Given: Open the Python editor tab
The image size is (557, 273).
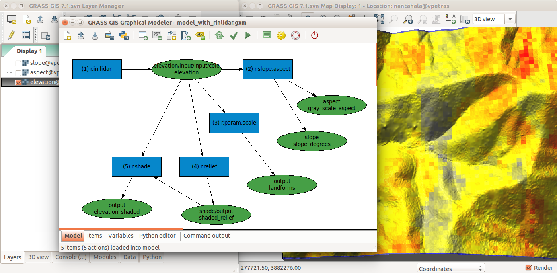Looking at the screenshot, I should click(x=158, y=236).
